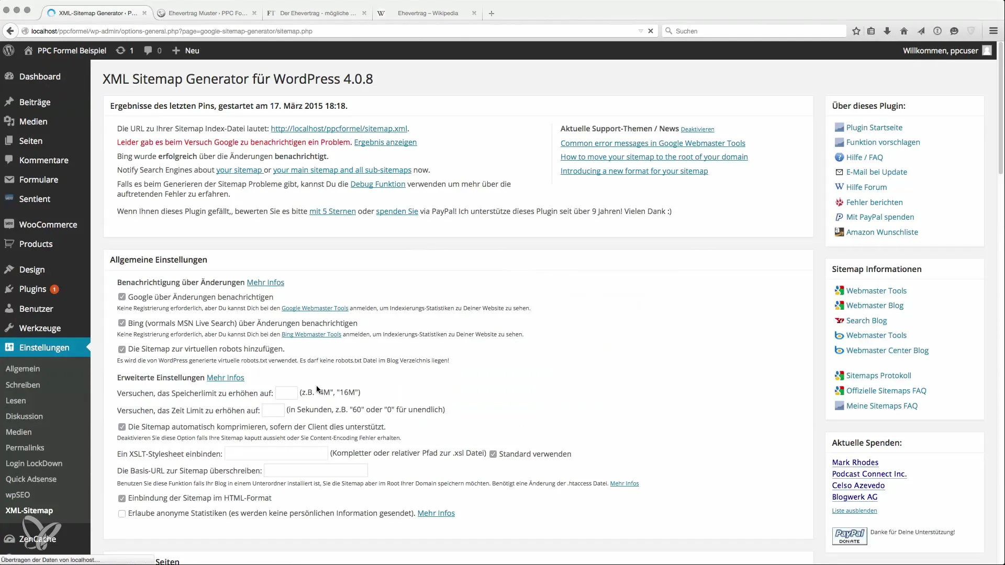Open PPC Formel Beispiel site home
The height and width of the screenshot is (565, 1005).
(x=65, y=50)
